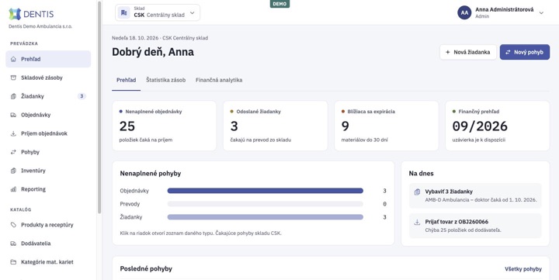Click the box icon beside Skladové zásoby
Image resolution: width=559 pixels, height=280 pixels.
coord(13,78)
